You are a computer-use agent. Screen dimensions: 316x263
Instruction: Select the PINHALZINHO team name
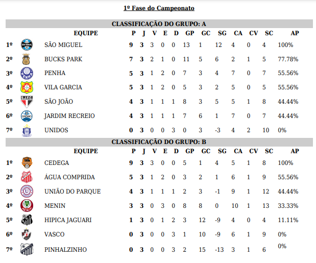click(65, 249)
